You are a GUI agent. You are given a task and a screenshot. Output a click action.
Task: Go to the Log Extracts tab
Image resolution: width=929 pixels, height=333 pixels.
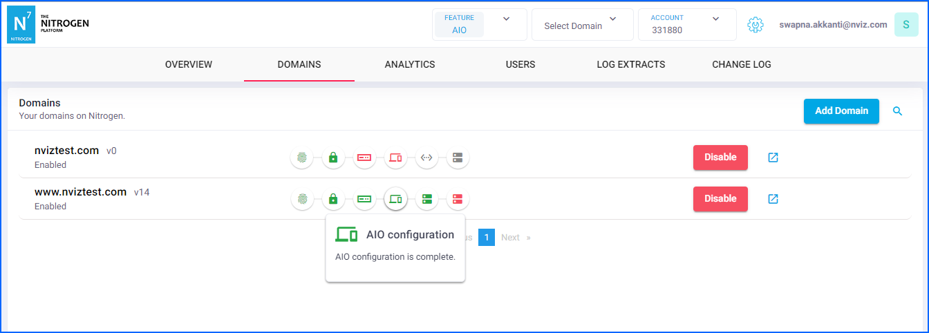(630, 65)
